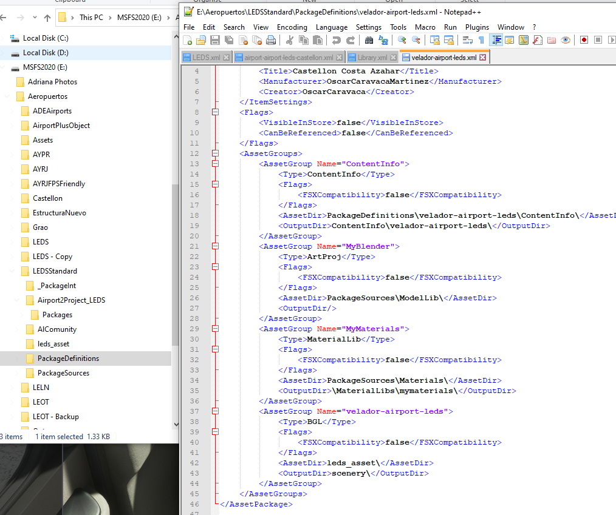Screen dimensions: 616x515
Task: Open a file using the Open toolbar icon
Action: (x=200, y=40)
